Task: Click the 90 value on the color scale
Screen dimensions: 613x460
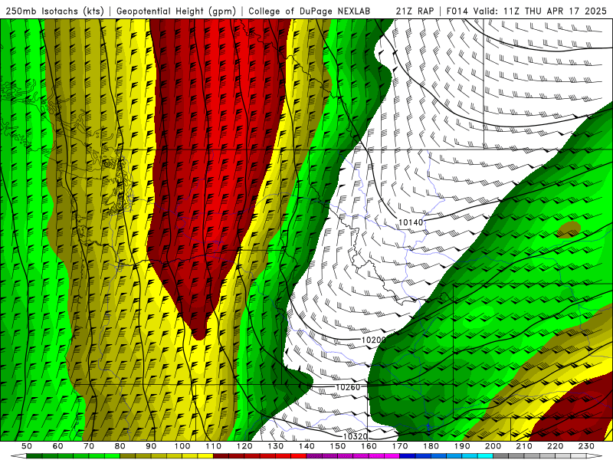Action: tap(151, 446)
